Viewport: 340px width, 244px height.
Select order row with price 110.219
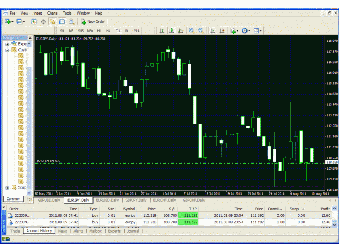point(169,216)
